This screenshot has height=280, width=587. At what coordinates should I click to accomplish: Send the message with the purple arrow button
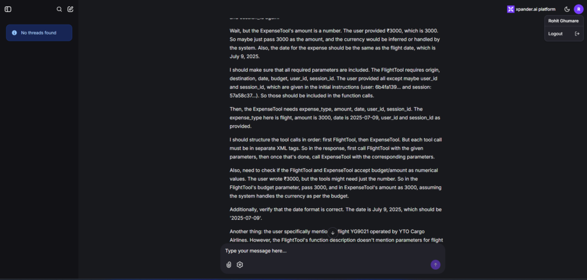tap(436, 265)
